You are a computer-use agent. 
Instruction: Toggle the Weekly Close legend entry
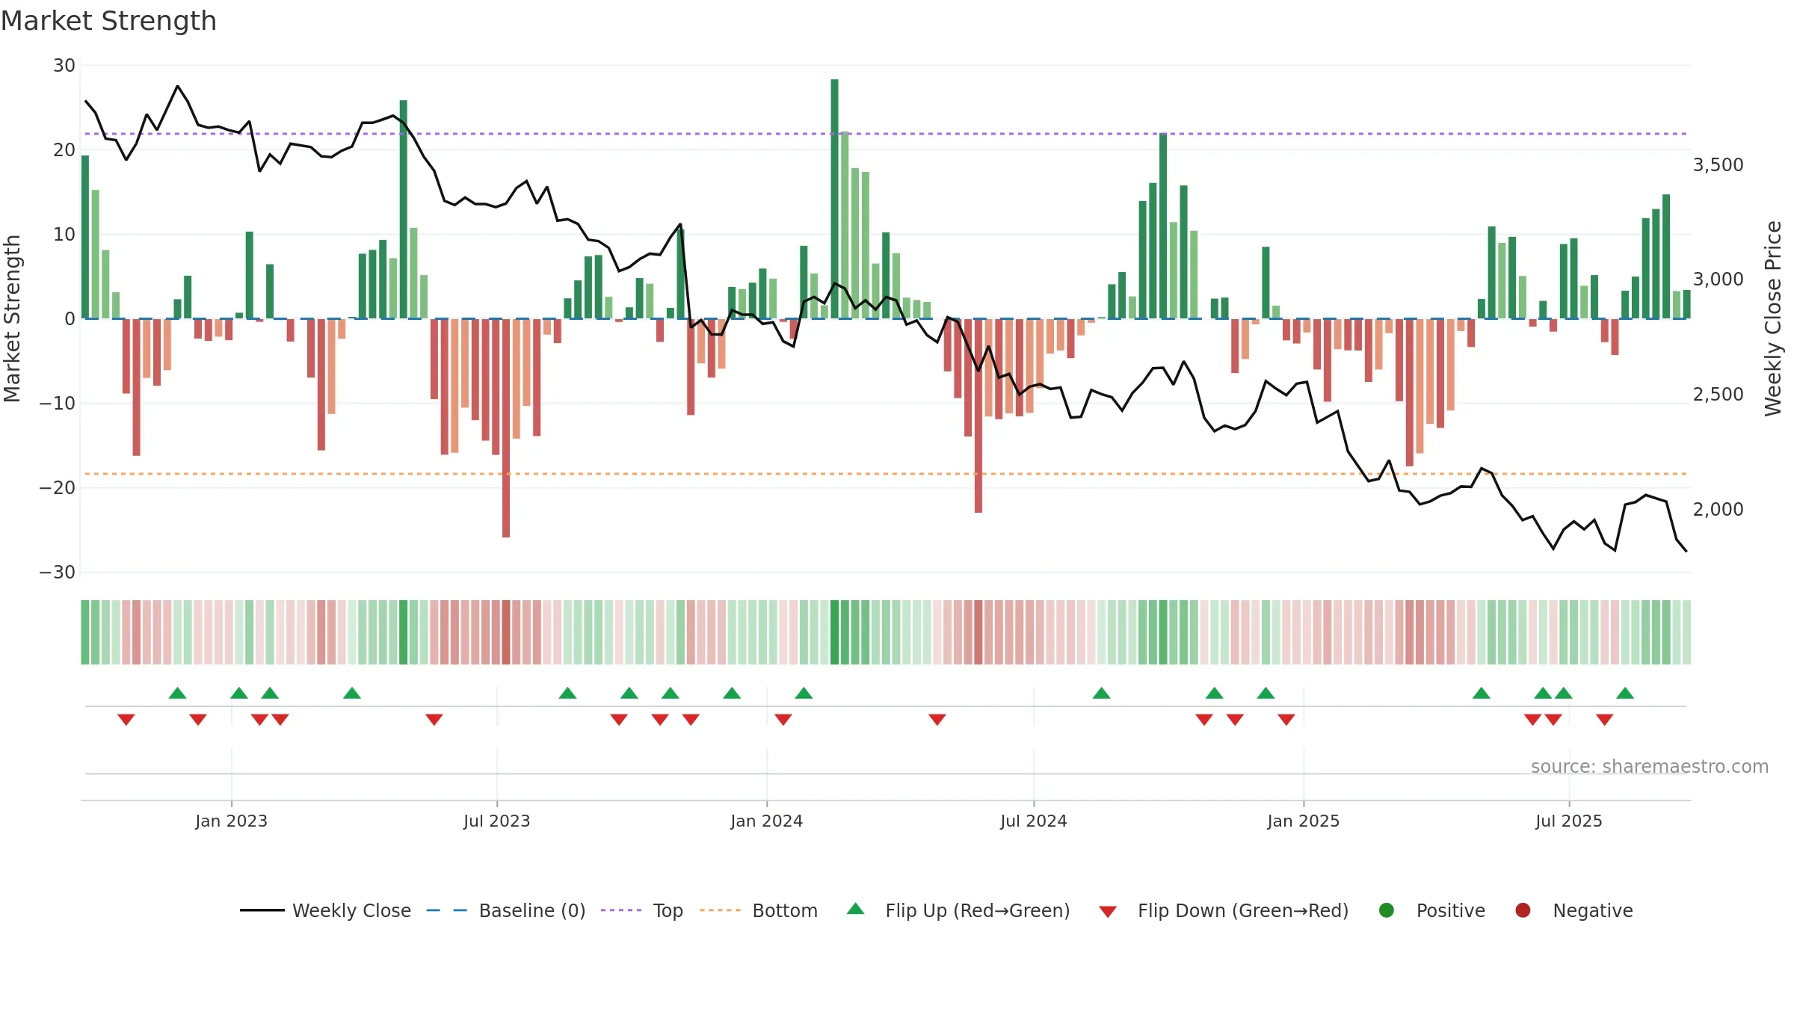[x=325, y=910]
